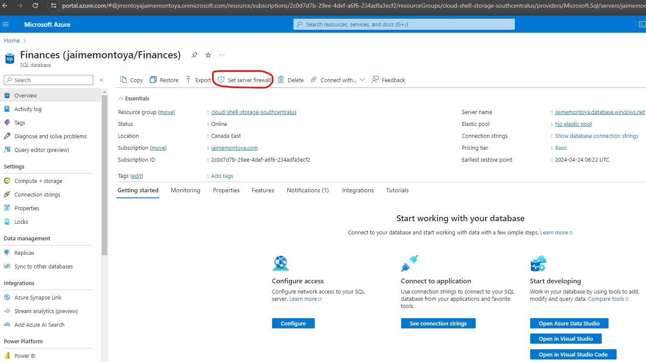Click the No elastic pool link
Image resolution: width=646 pixels, height=362 pixels.
click(x=573, y=124)
